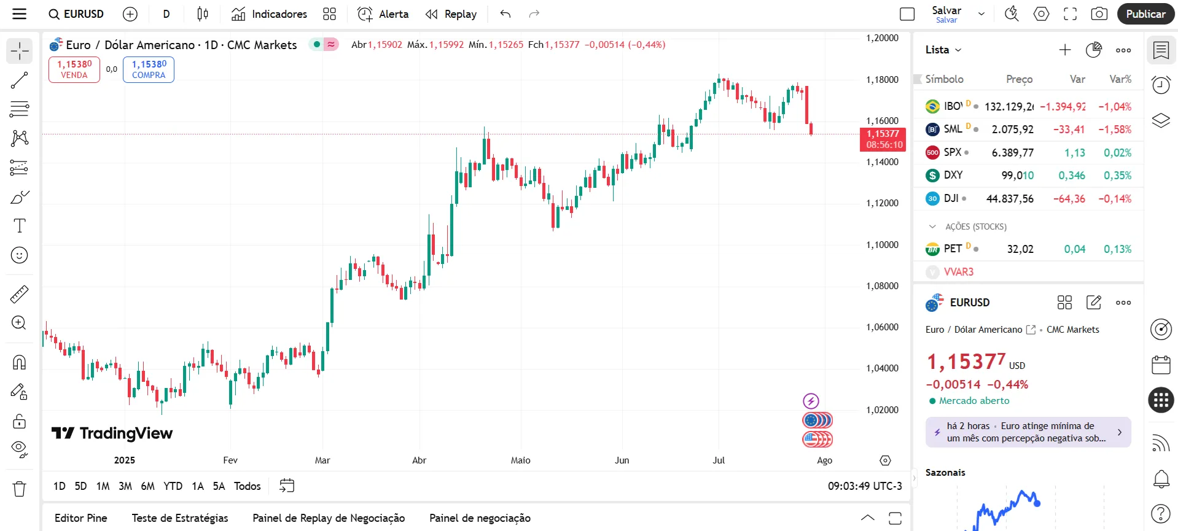Open watchlist three-dots settings menu
1178x531 pixels.
tap(1123, 50)
